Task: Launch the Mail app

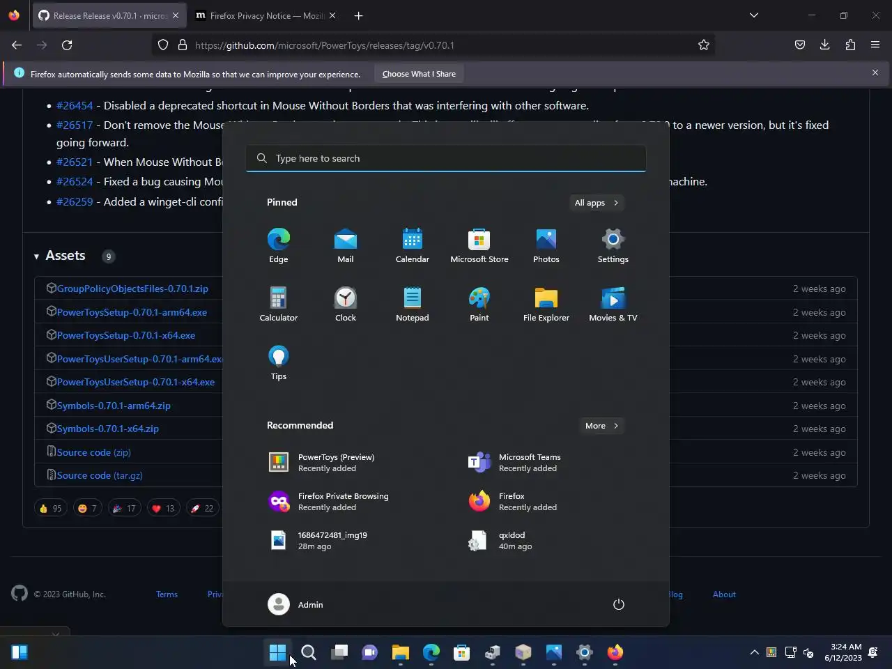Action: [x=346, y=245]
